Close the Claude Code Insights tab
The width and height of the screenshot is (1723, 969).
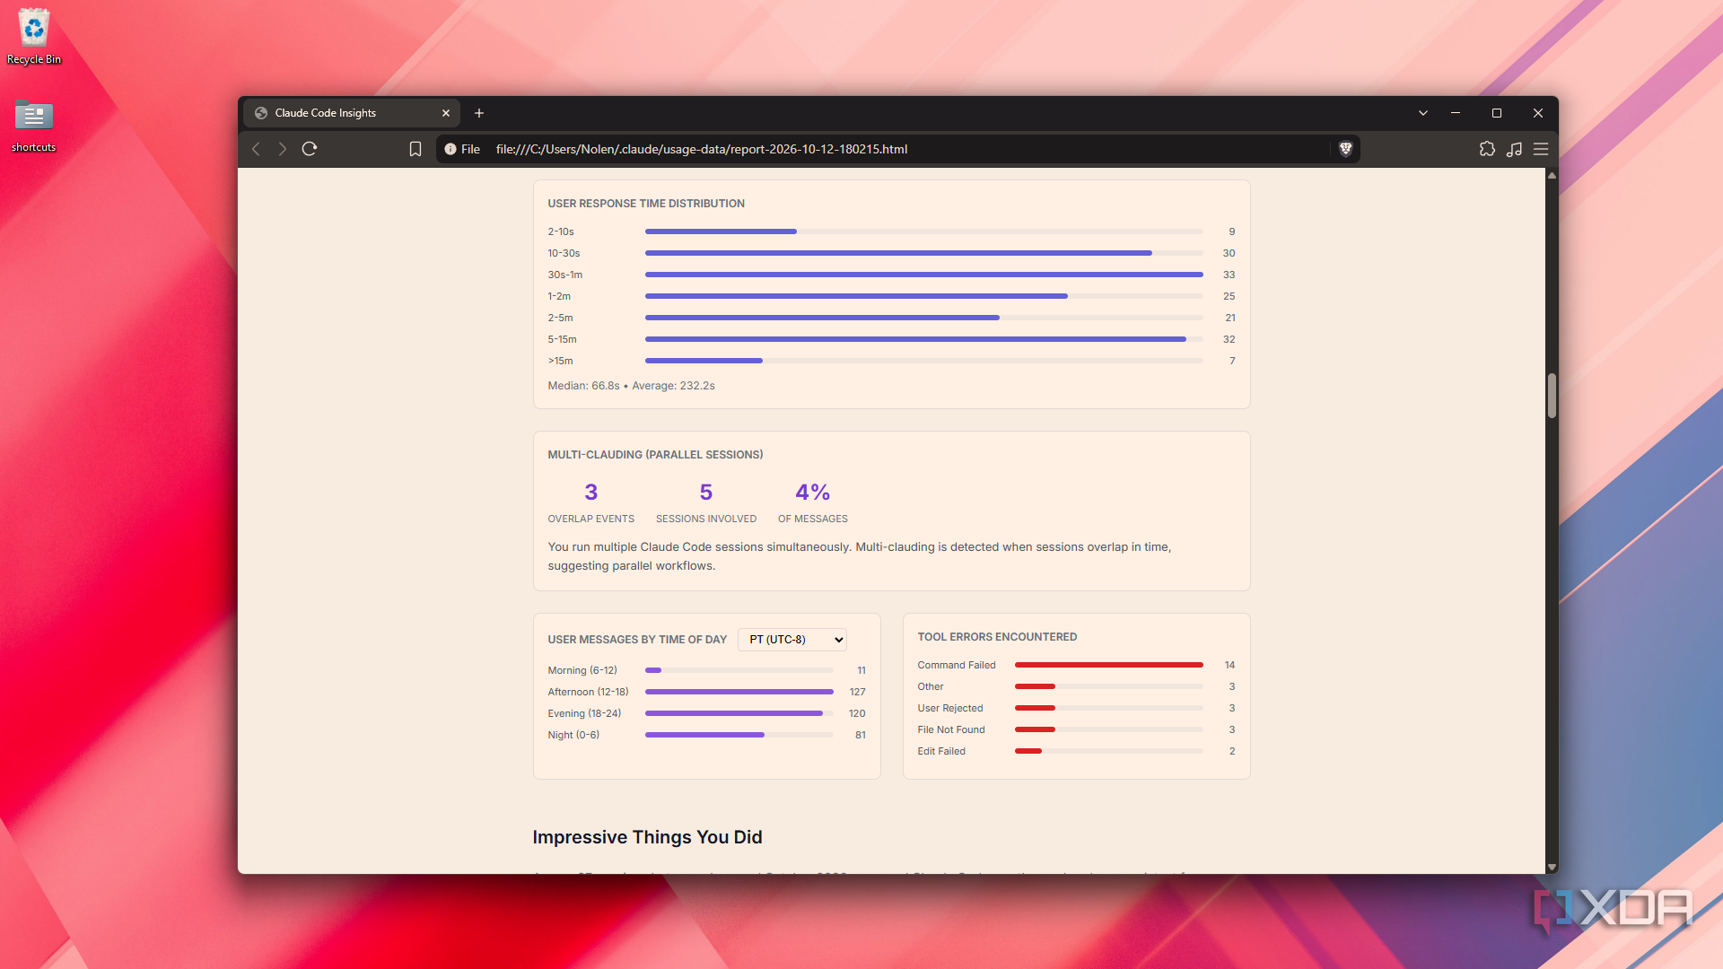pos(446,113)
